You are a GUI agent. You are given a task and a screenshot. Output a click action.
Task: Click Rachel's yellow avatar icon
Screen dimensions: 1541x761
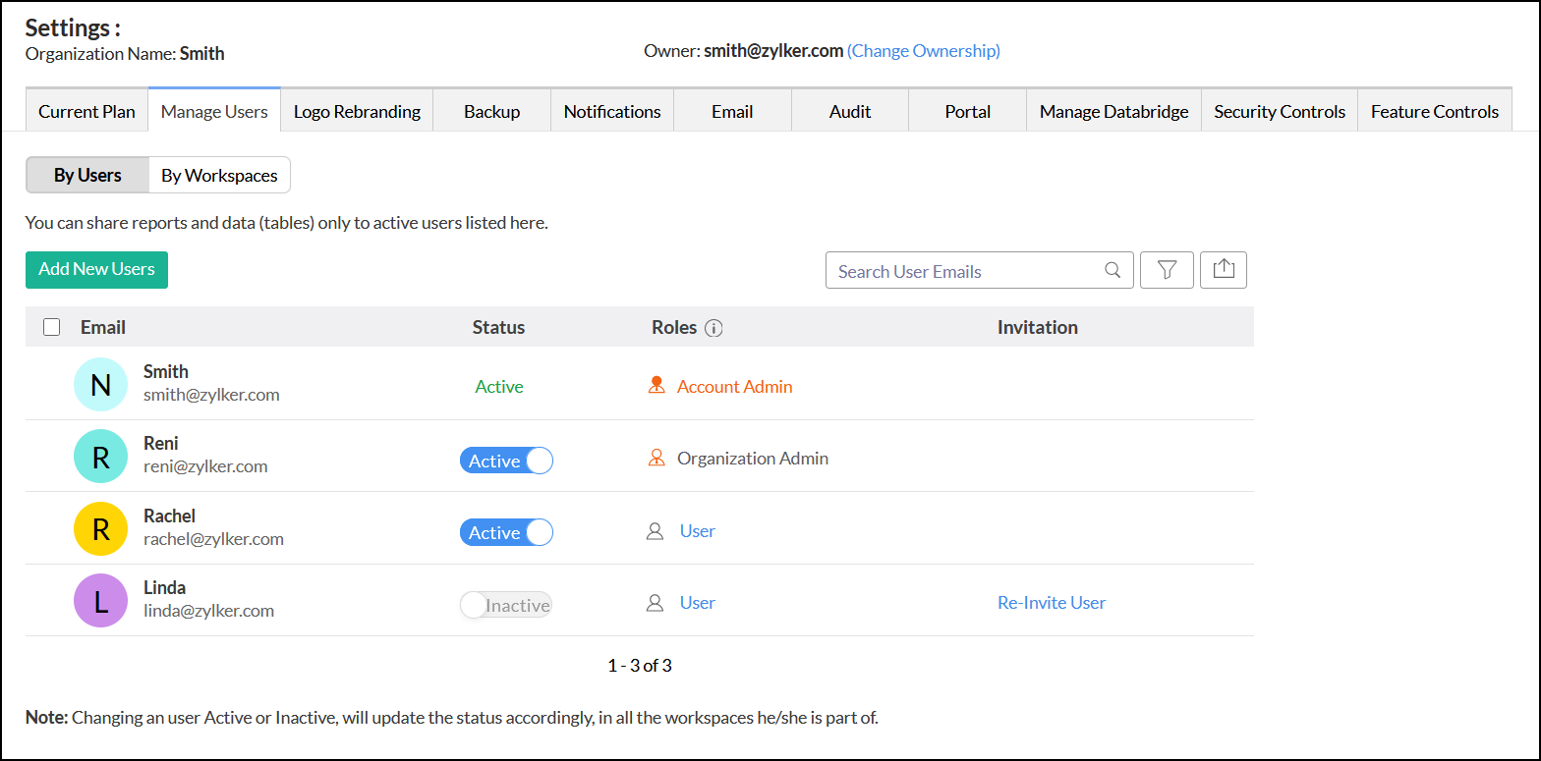[100, 528]
